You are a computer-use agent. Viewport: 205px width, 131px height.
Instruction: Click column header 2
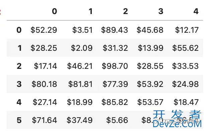point(125,11)
